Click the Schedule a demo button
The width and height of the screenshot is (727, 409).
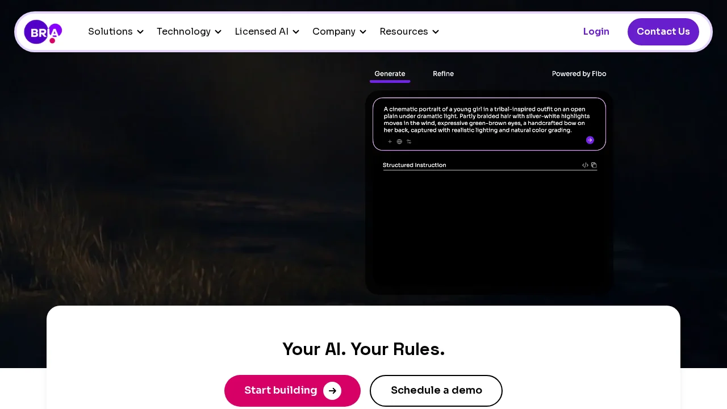pyautogui.click(x=436, y=391)
